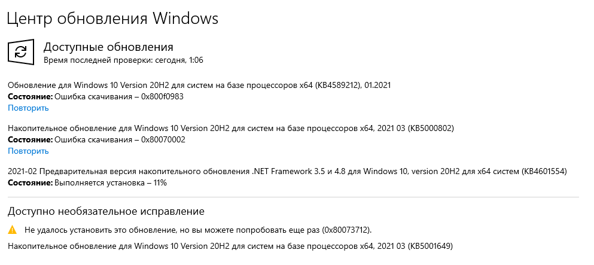Click the horizontal divider above optional fix
The width and height of the screenshot is (594, 265).
pyautogui.click(x=293, y=197)
